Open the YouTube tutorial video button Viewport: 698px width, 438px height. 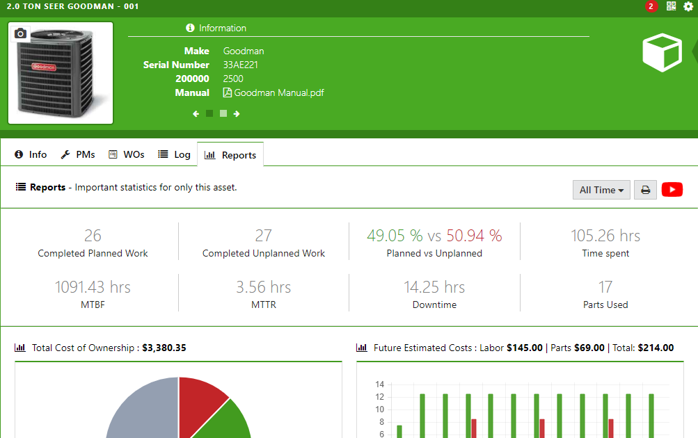[672, 189]
